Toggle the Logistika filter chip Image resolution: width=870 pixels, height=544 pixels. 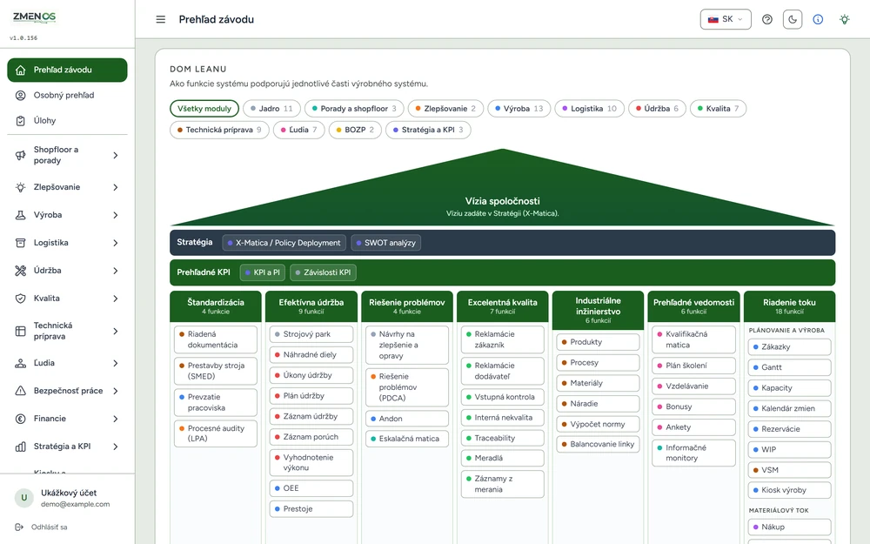pyautogui.click(x=589, y=108)
